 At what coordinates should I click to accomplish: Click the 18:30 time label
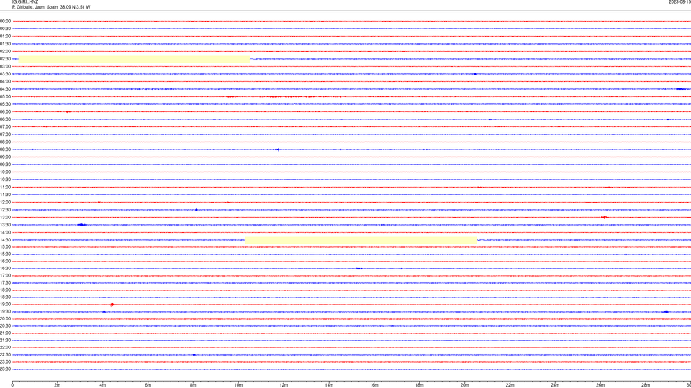[x=6, y=297]
